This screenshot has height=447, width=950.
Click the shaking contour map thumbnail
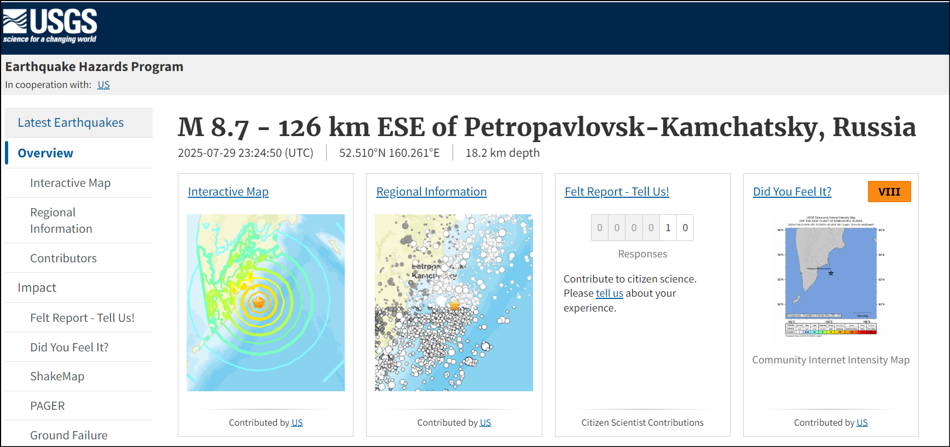[x=265, y=303]
